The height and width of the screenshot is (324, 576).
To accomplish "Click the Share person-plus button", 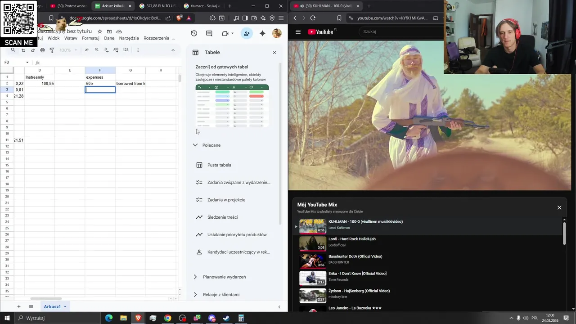I will tap(247, 33).
